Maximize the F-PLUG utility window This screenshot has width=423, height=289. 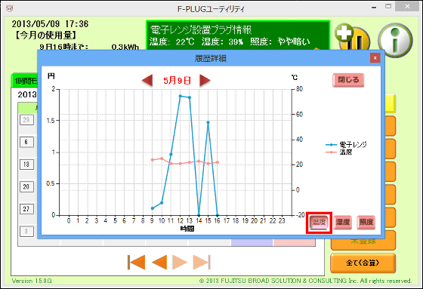click(388, 6)
